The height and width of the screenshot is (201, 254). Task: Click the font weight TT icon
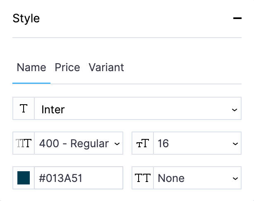click(24, 144)
